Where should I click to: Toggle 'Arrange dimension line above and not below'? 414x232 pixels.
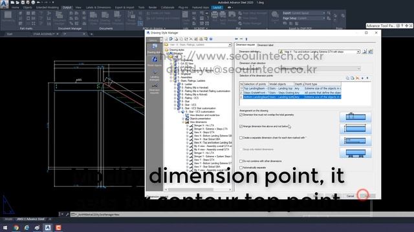click(x=241, y=126)
